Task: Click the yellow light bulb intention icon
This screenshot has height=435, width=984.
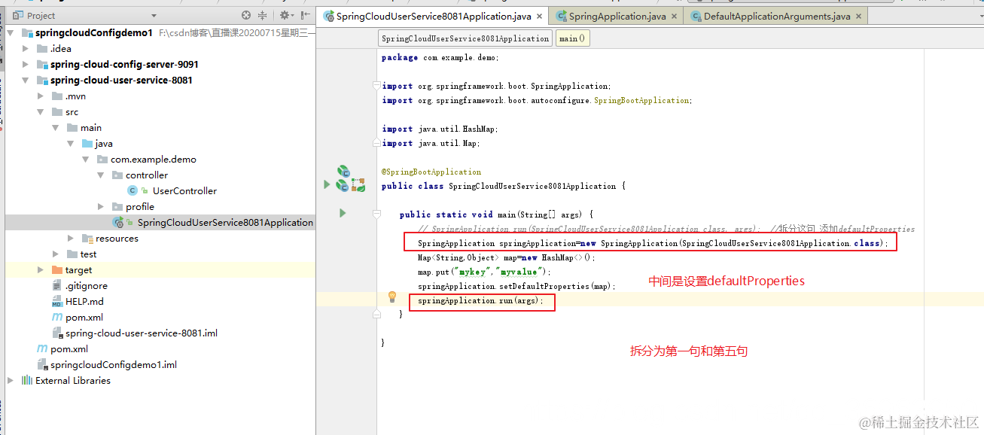Action: [x=391, y=297]
